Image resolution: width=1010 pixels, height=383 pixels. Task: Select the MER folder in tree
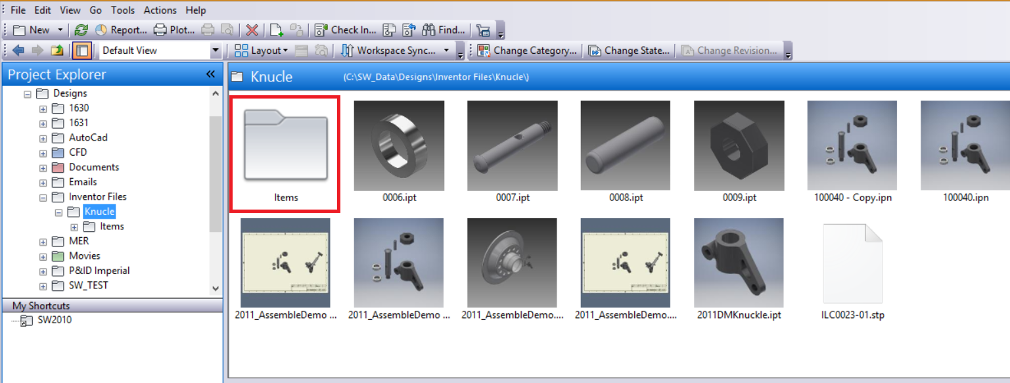point(79,241)
